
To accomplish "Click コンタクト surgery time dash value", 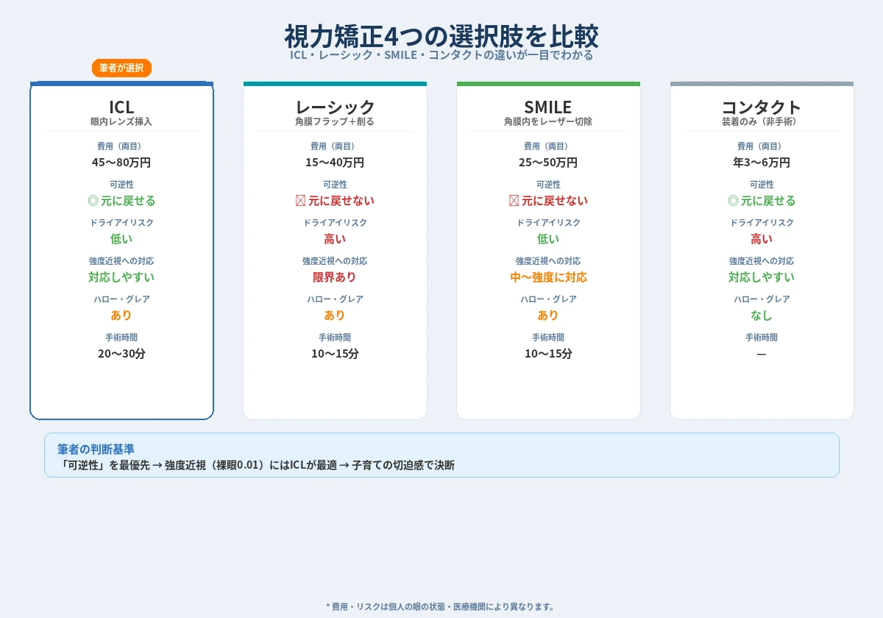I will click(762, 354).
